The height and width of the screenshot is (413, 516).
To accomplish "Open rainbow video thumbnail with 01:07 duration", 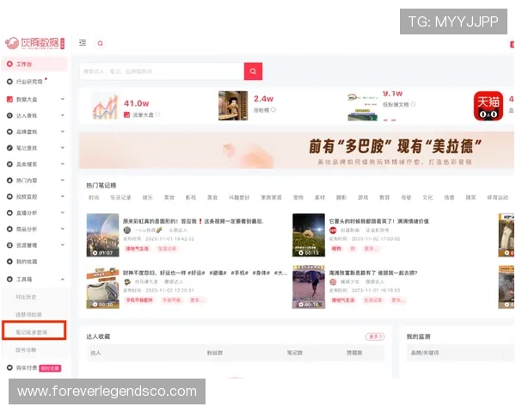I will (102, 235).
